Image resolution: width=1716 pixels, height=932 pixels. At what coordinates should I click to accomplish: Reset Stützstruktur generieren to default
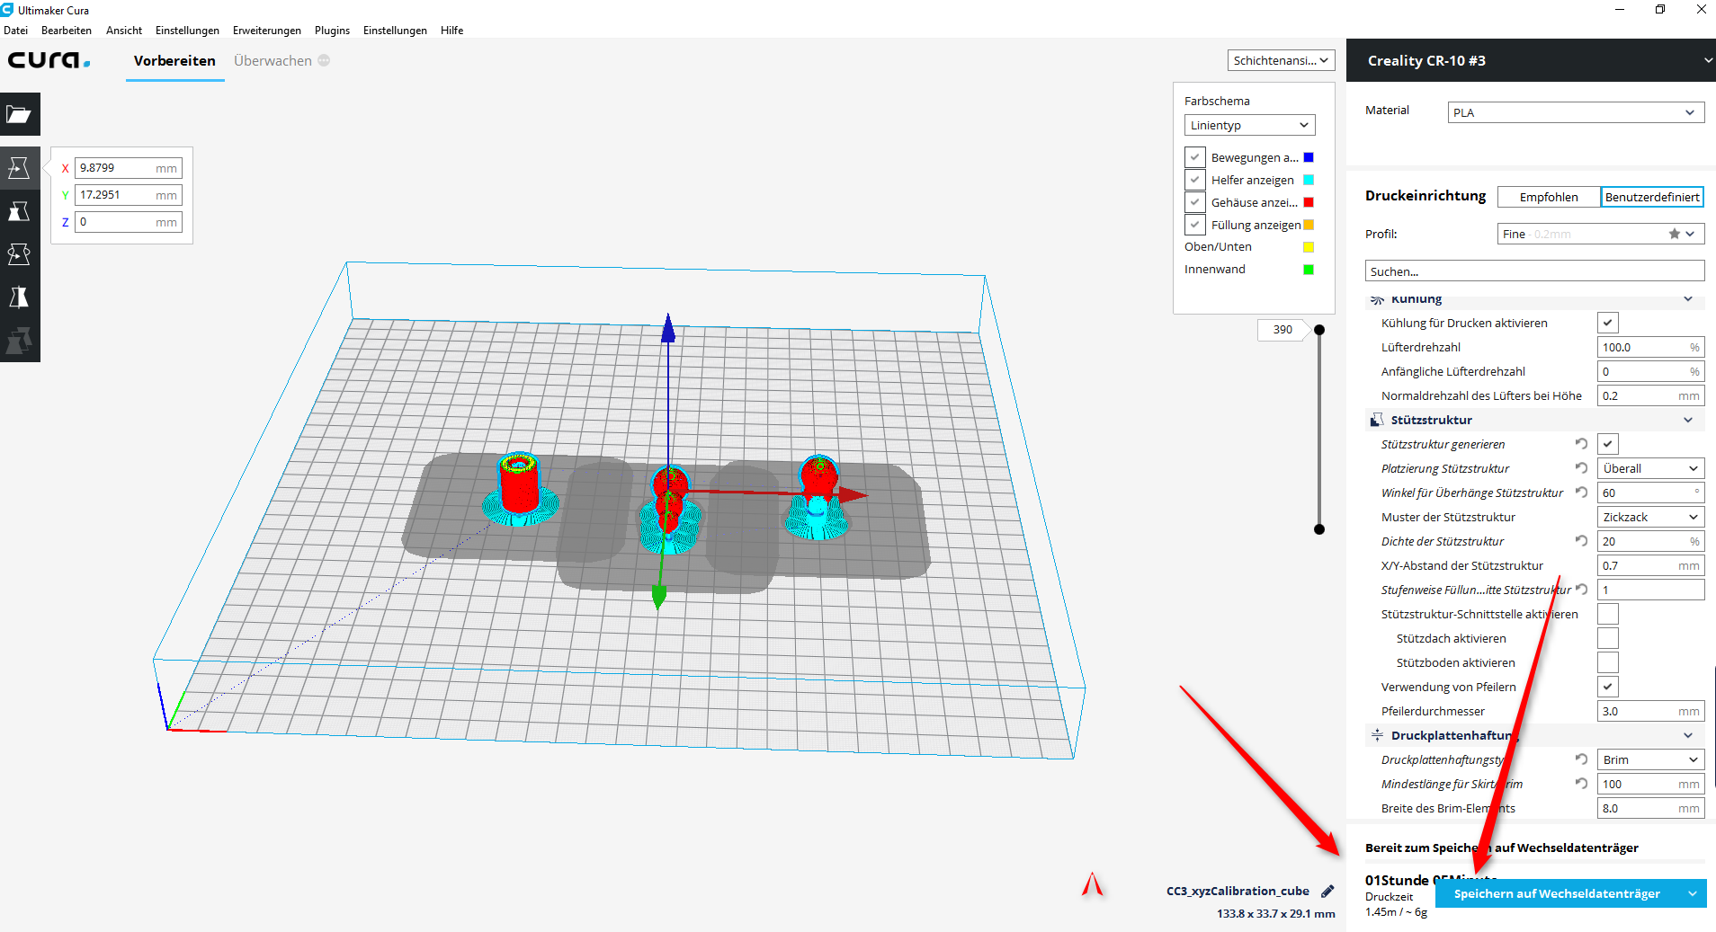(1581, 444)
